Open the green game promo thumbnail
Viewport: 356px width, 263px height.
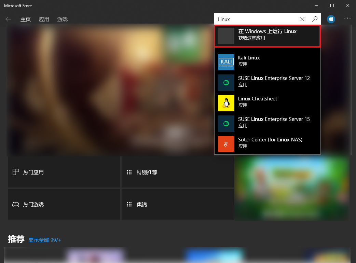[x=292, y=188]
